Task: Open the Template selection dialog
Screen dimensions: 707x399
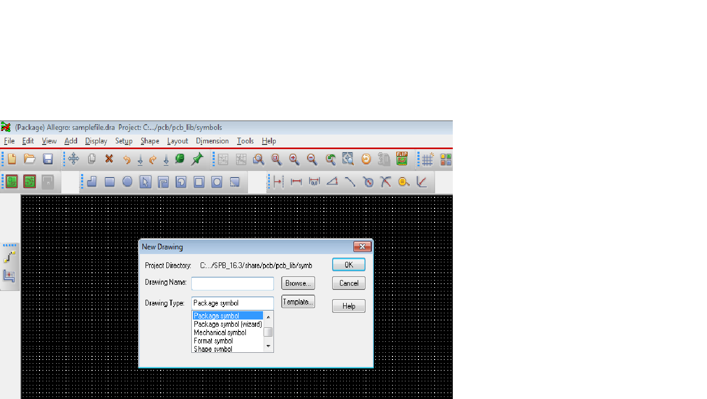Action: point(297,301)
